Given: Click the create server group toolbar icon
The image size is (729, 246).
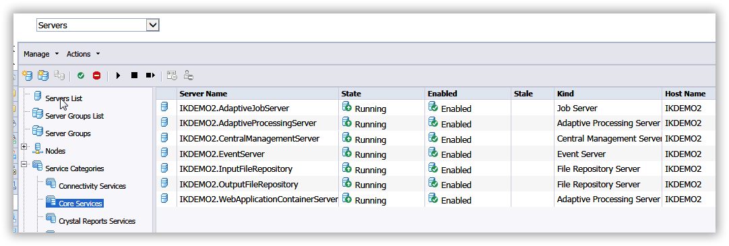Looking at the screenshot, I should coord(43,75).
